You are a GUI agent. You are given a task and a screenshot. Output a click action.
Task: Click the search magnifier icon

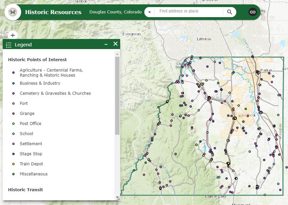230,12
